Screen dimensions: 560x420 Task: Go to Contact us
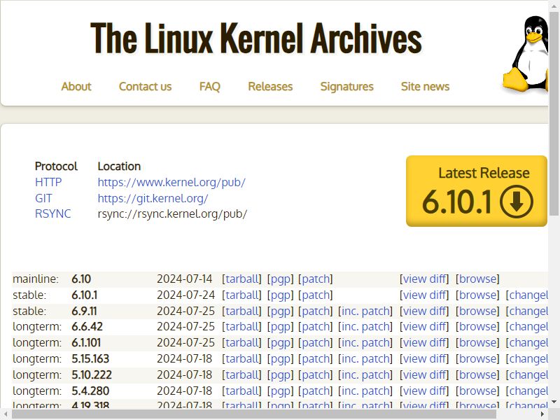[145, 86]
